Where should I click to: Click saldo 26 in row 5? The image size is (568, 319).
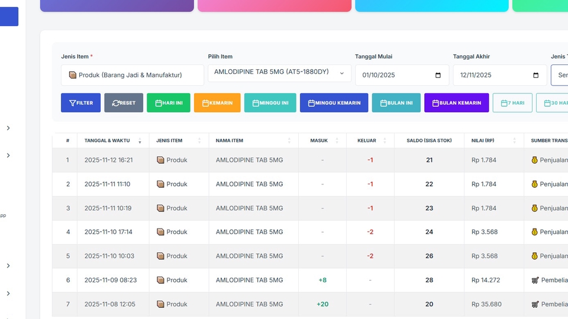(x=430, y=256)
